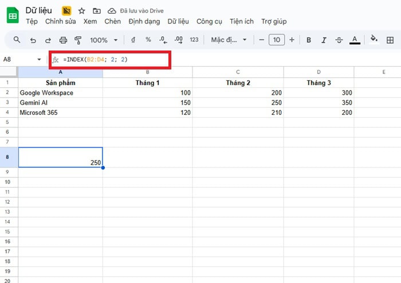
Task: Click the cloud saved status icon
Action: tap(112, 11)
